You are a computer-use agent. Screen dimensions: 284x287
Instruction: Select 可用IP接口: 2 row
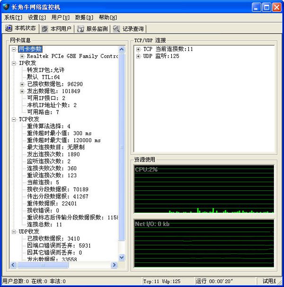(x=46, y=98)
